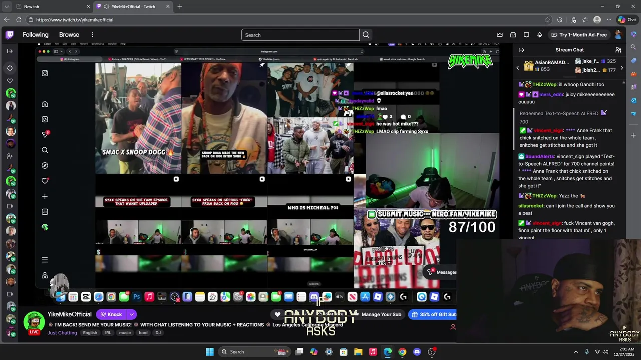
Task: Expand the left channel sidebar
Action: point(10,51)
